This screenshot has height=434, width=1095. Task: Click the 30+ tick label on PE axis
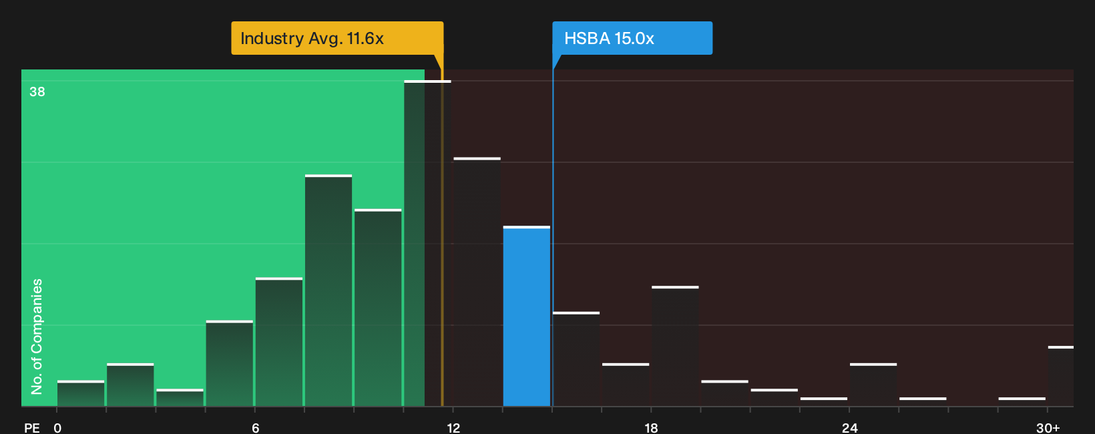click(x=1048, y=427)
